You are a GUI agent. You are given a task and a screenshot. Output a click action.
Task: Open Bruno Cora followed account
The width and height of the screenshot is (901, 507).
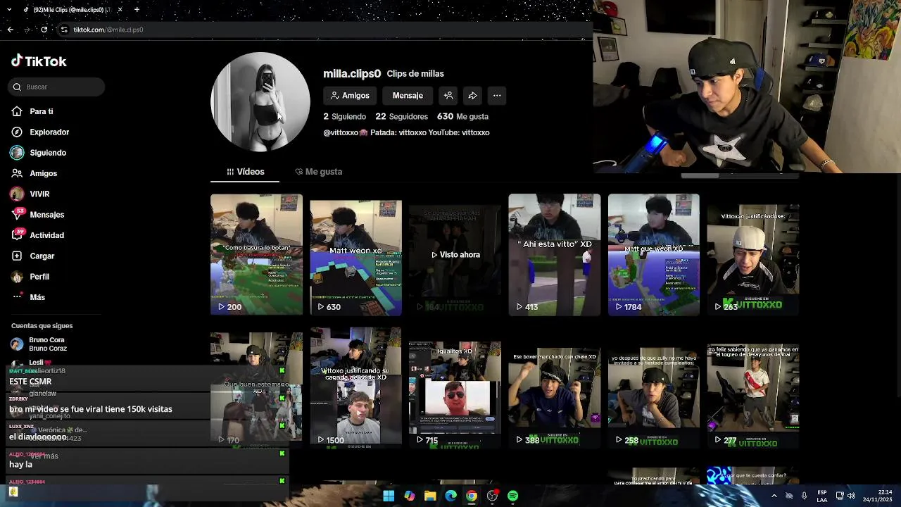click(39, 344)
